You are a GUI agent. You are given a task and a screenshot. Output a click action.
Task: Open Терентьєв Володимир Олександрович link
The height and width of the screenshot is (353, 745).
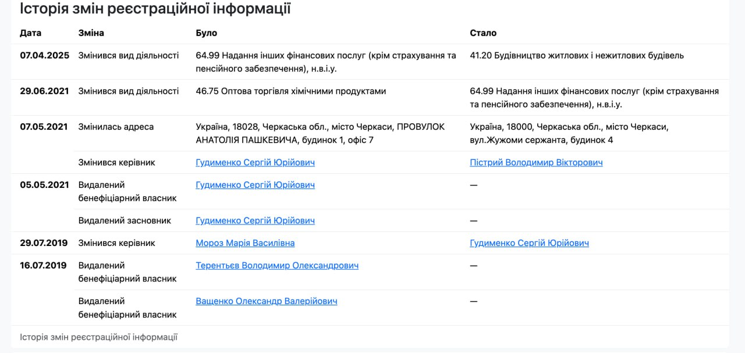(x=277, y=265)
